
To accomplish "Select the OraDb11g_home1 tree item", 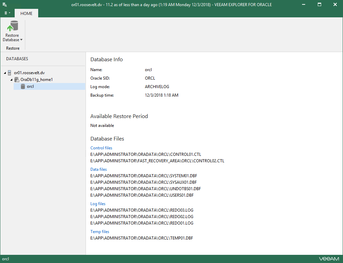I will coord(36,80).
